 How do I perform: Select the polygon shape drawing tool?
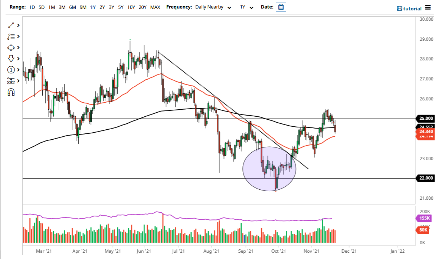point(11,48)
